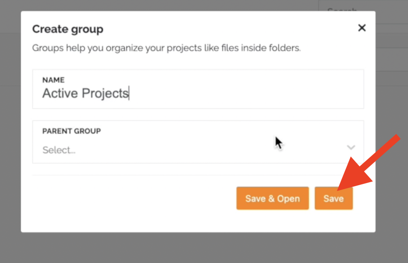408x263 pixels.
Task: Click the word "Open" on orange button
Action: (288, 199)
